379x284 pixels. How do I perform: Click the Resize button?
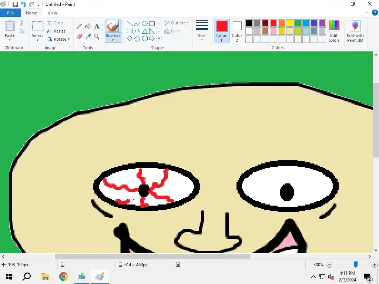(57, 31)
